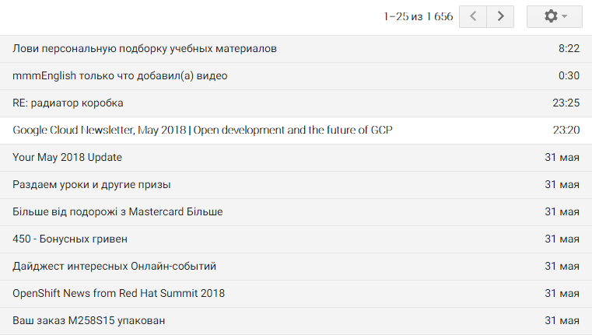Go to the newer emails page arrow

[x=473, y=16]
